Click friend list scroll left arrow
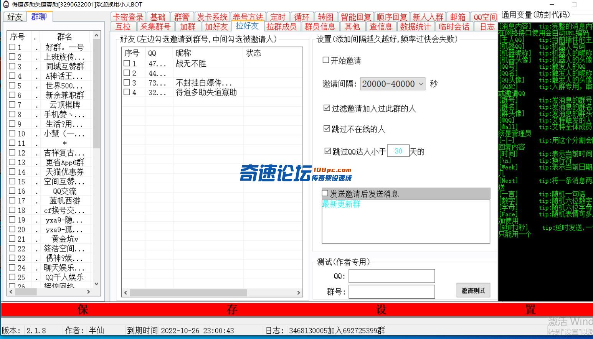This screenshot has width=593, height=339. coord(126,293)
